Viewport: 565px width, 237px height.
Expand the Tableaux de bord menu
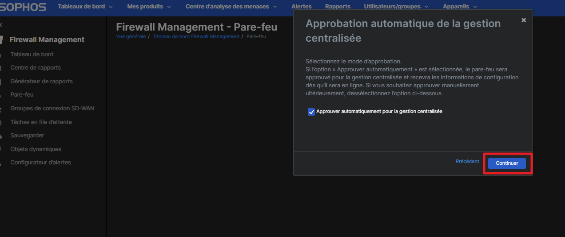tap(85, 7)
